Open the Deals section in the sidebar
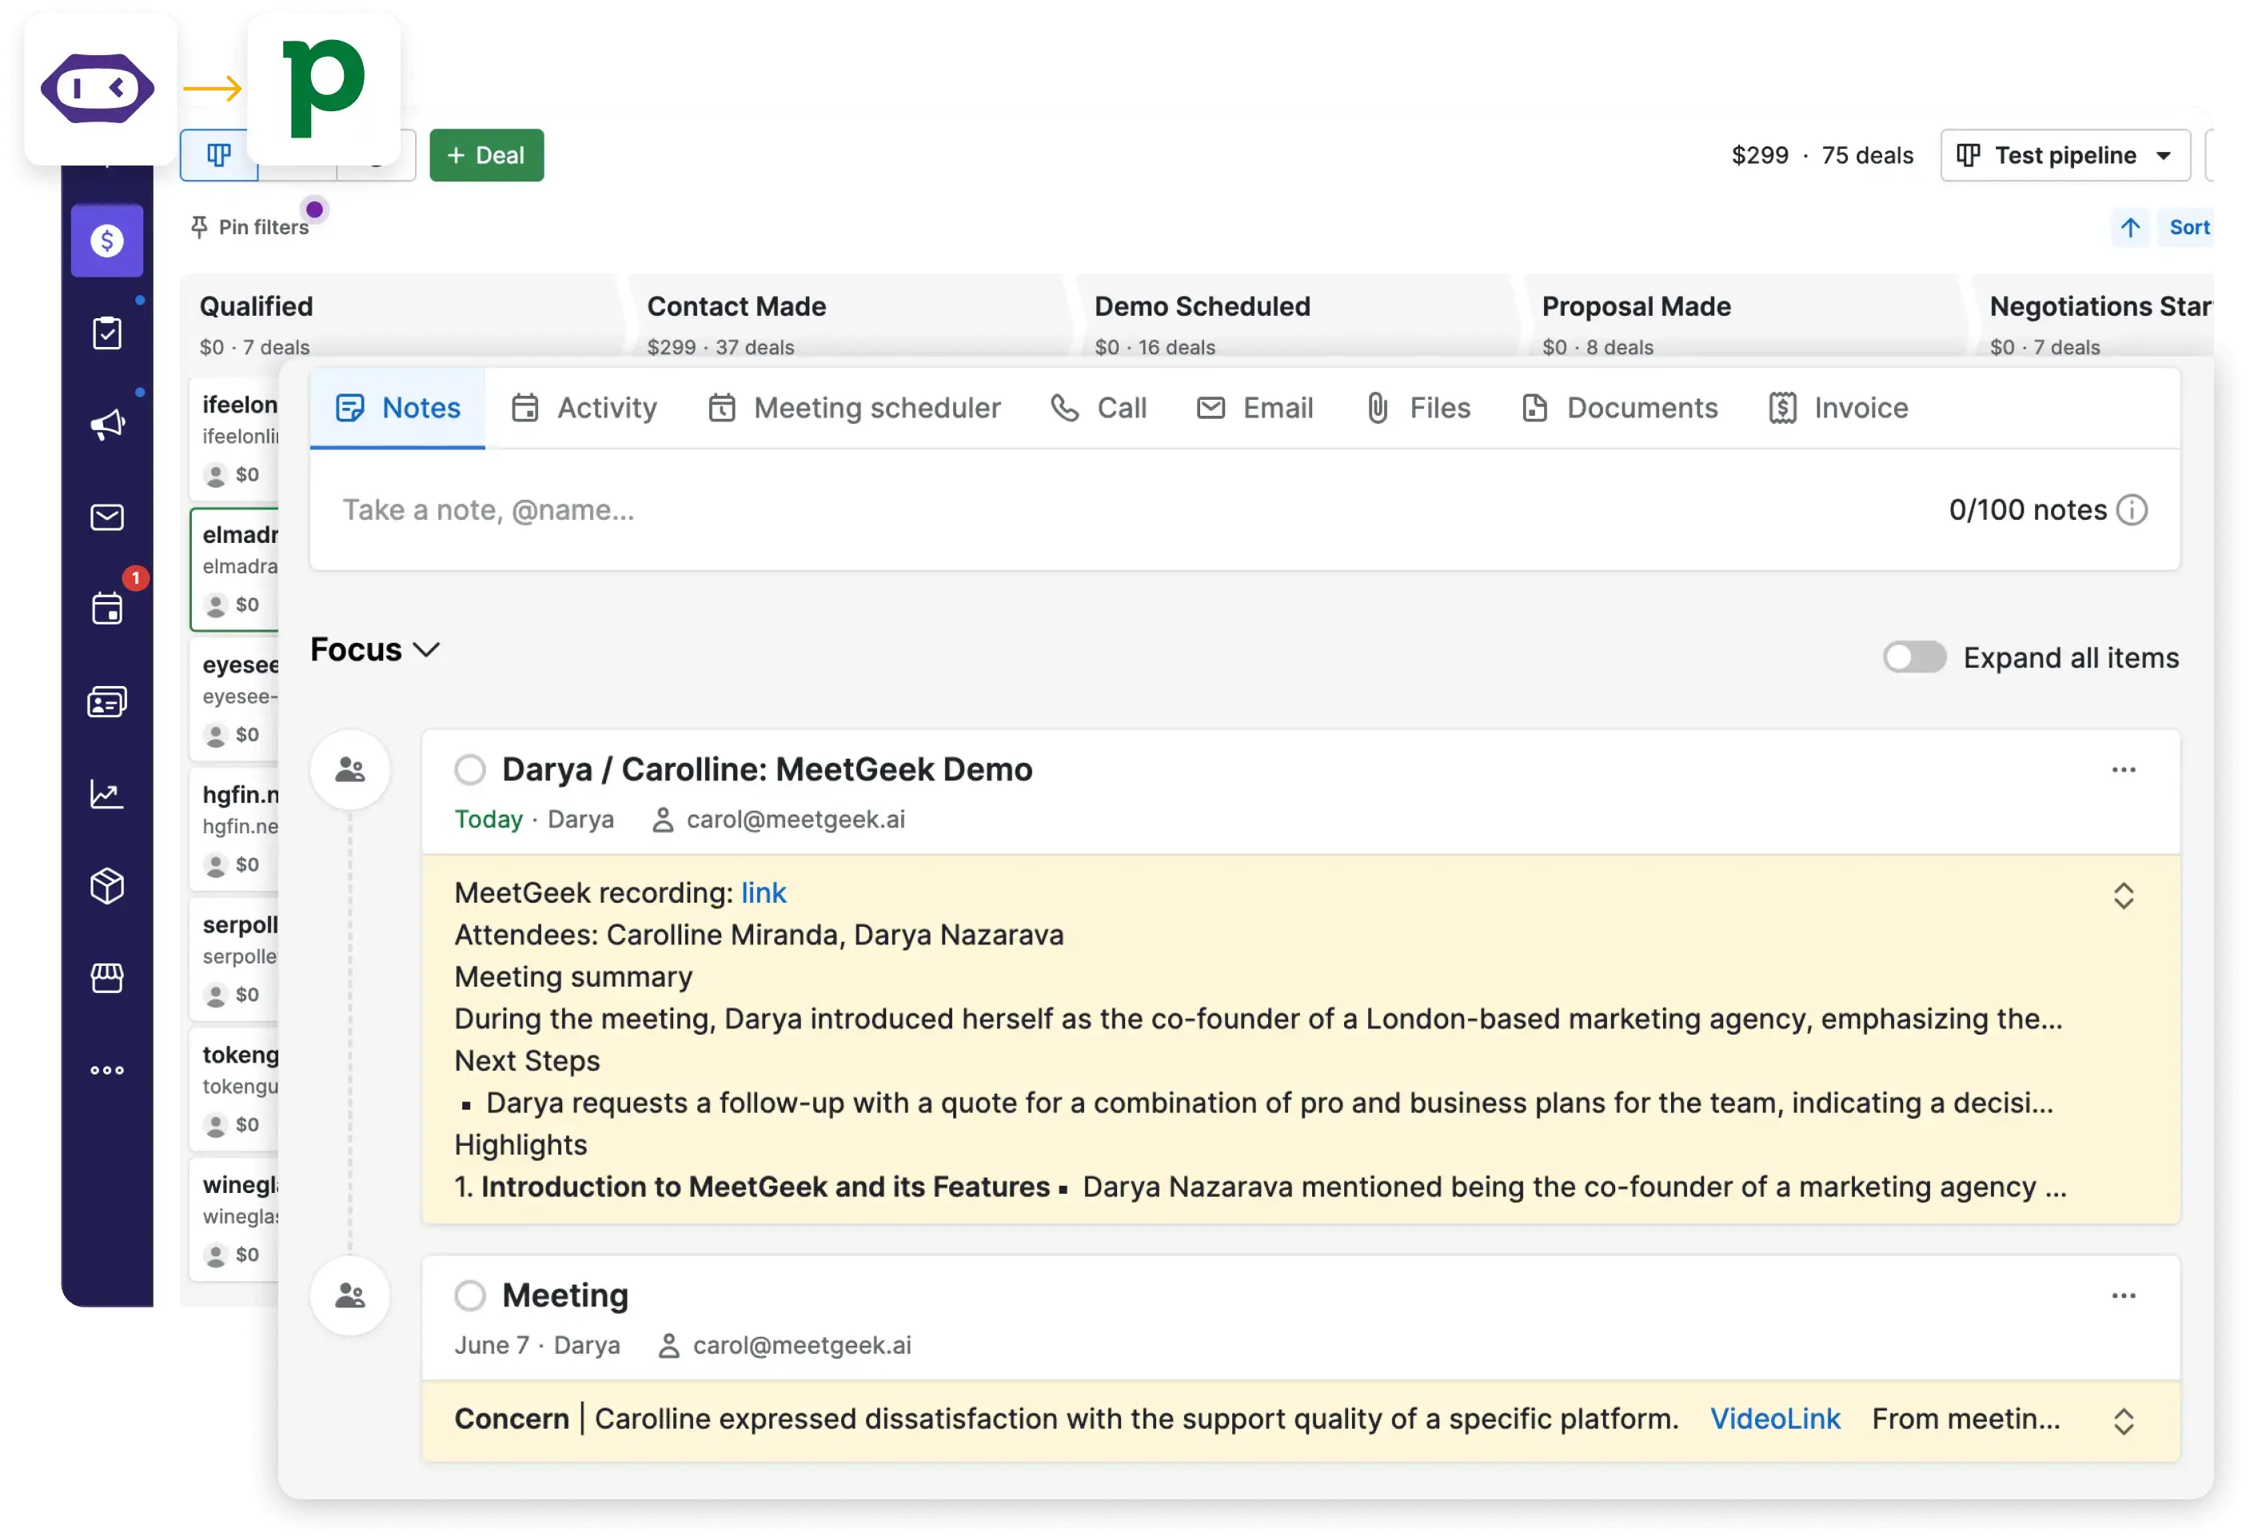The width and height of the screenshot is (2250, 1540). 106,240
